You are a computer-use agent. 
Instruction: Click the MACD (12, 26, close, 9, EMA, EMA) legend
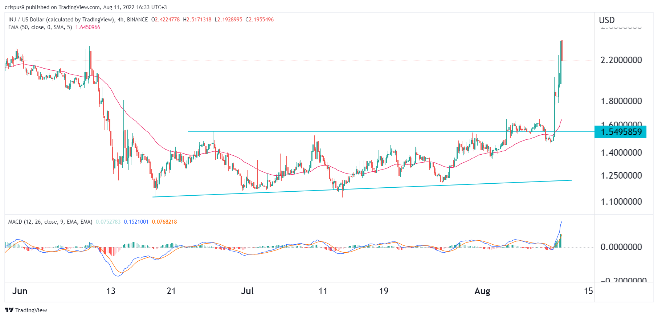click(50, 222)
